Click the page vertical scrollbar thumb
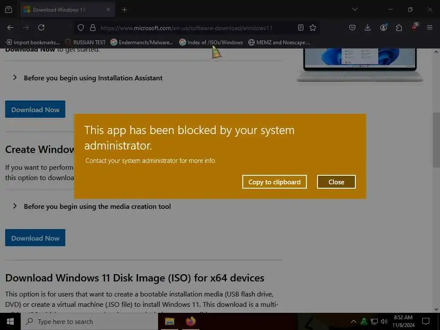440x330 pixels. (x=436, y=140)
